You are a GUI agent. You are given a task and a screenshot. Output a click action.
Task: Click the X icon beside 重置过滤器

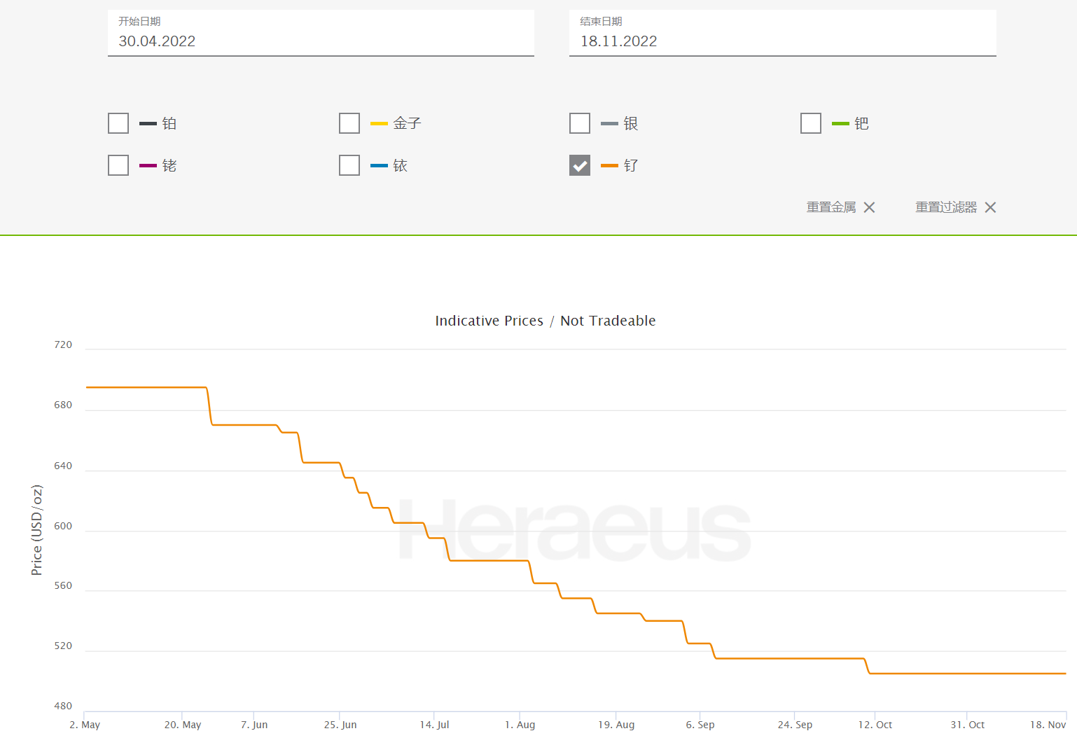[x=990, y=207]
